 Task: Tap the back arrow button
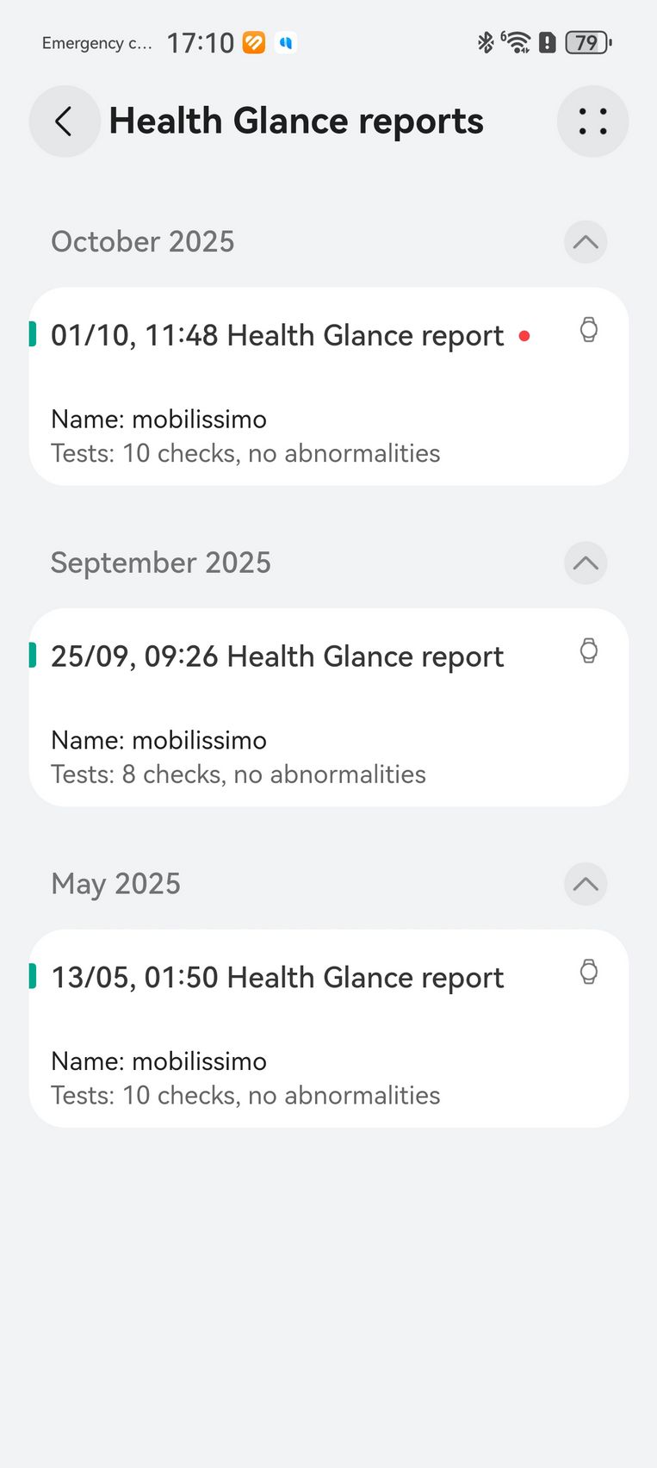point(65,121)
